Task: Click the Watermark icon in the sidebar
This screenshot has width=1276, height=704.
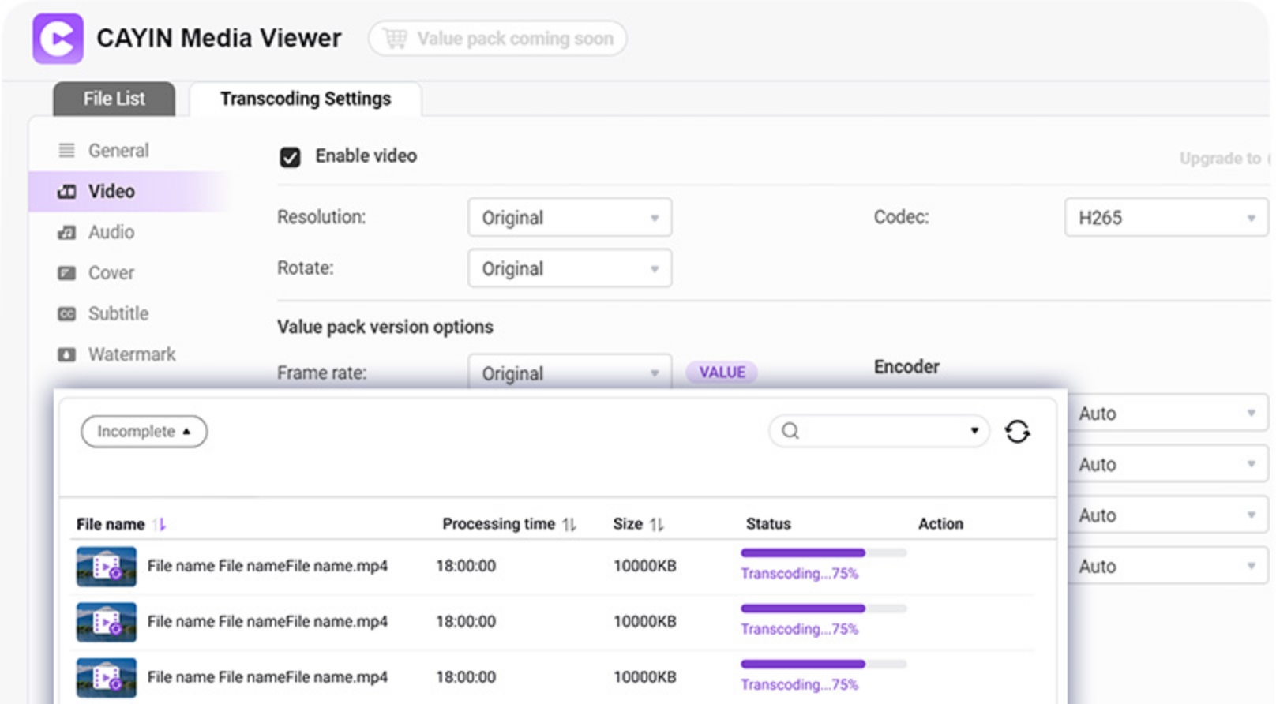Action: pyautogui.click(x=67, y=355)
